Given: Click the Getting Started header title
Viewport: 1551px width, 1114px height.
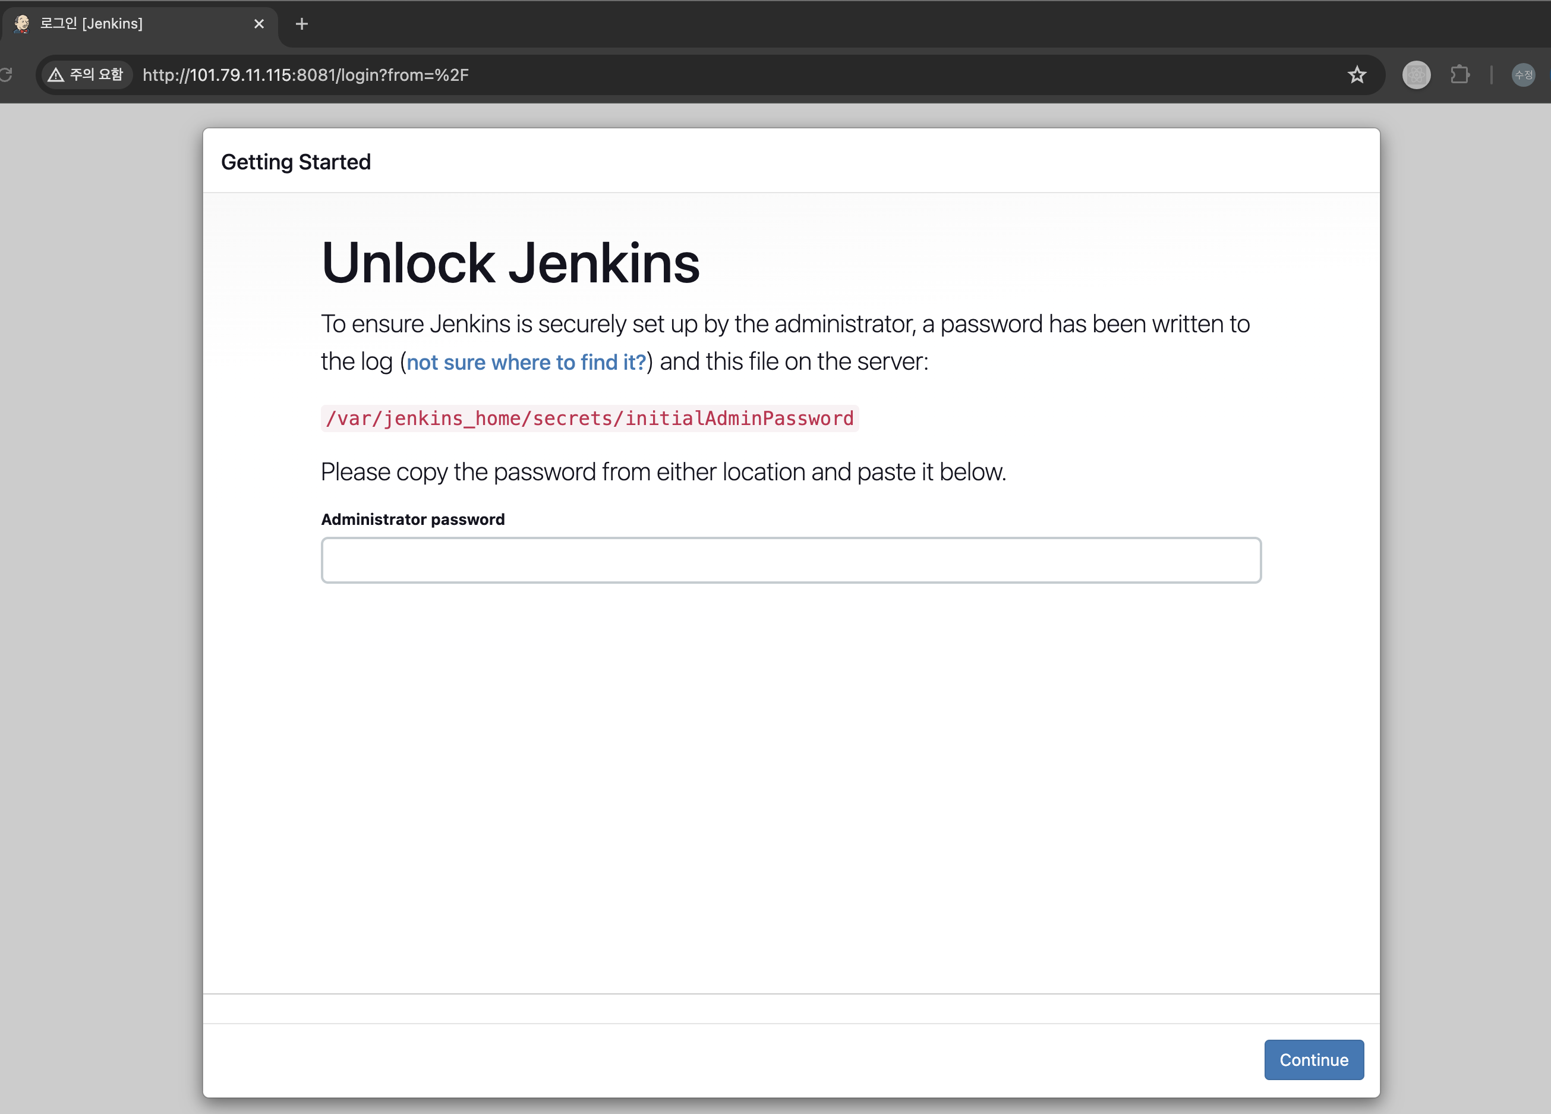Looking at the screenshot, I should [x=295, y=162].
